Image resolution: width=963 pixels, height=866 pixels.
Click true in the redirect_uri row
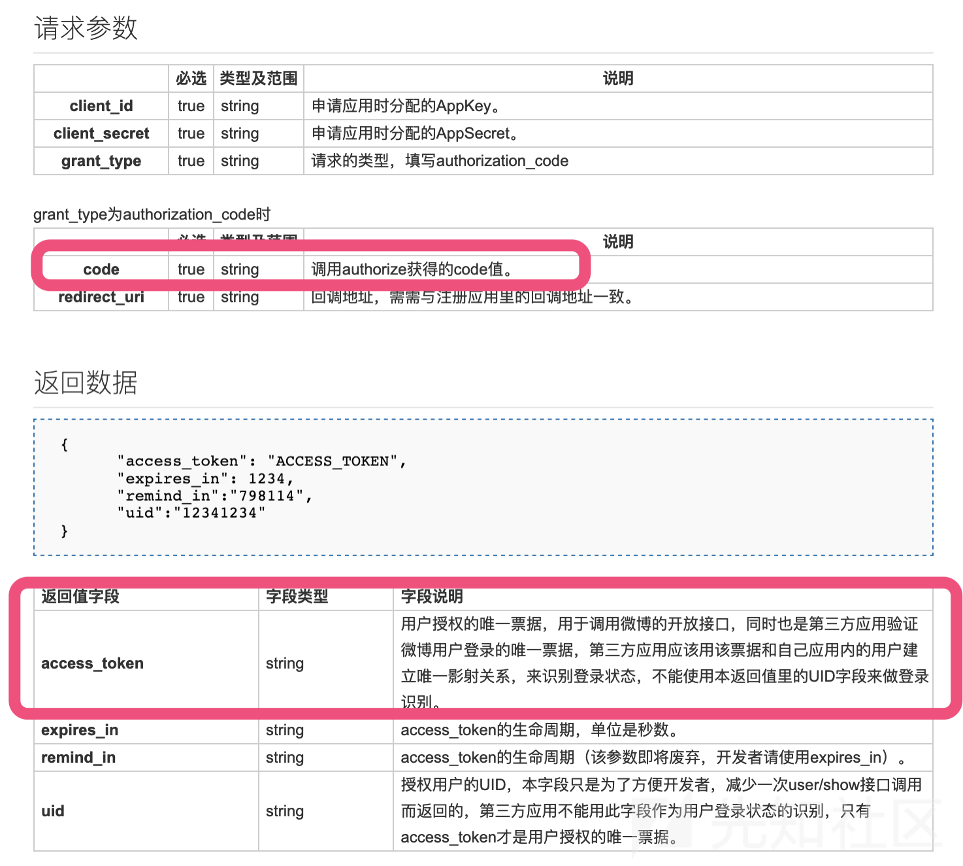[191, 297]
